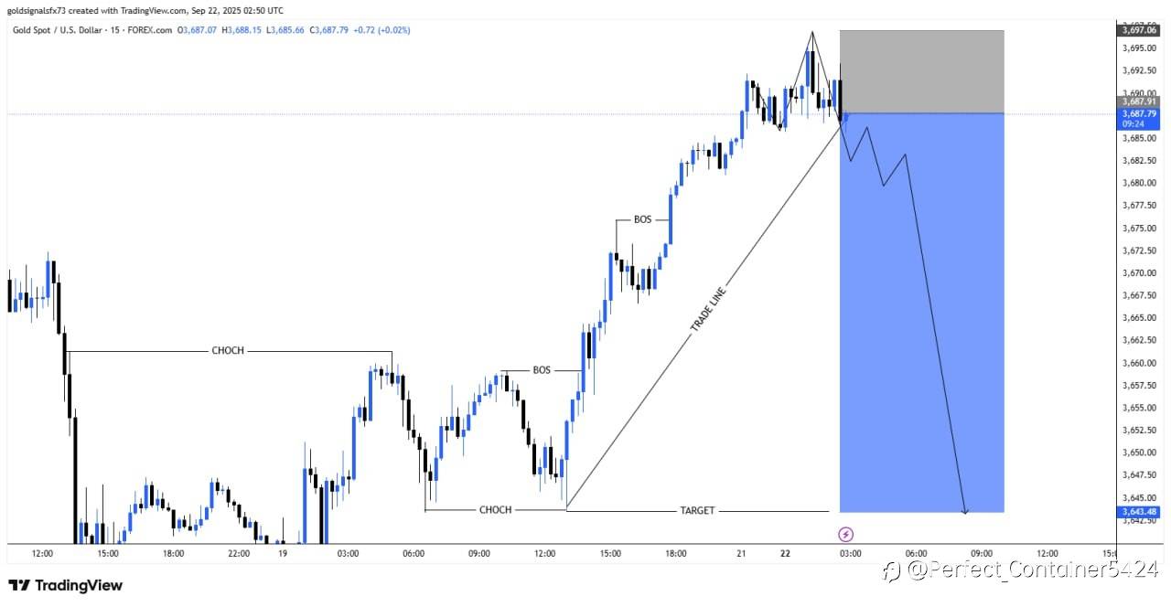Select the upper CHOCH text label

click(228, 351)
